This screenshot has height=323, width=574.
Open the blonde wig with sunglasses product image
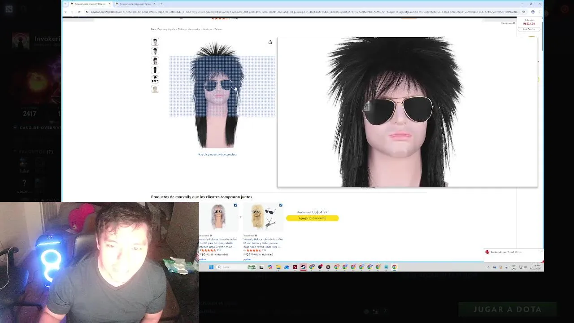pyautogui.click(x=264, y=217)
